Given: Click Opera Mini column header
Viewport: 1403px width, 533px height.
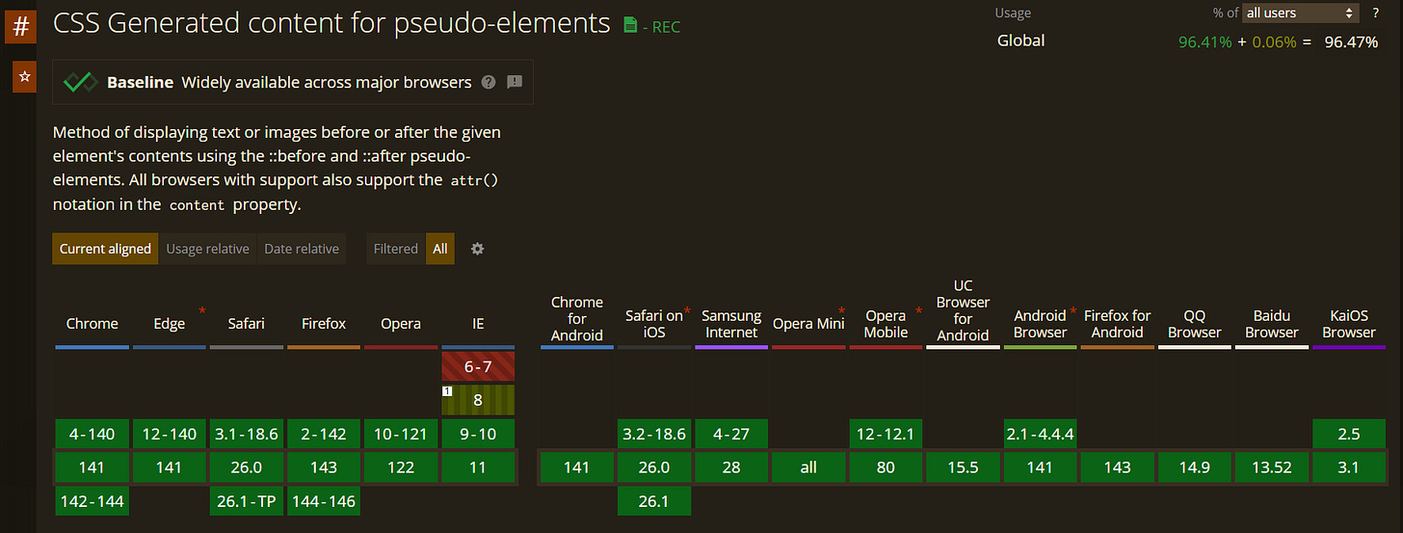Looking at the screenshot, I should click(x=808, y=324).
